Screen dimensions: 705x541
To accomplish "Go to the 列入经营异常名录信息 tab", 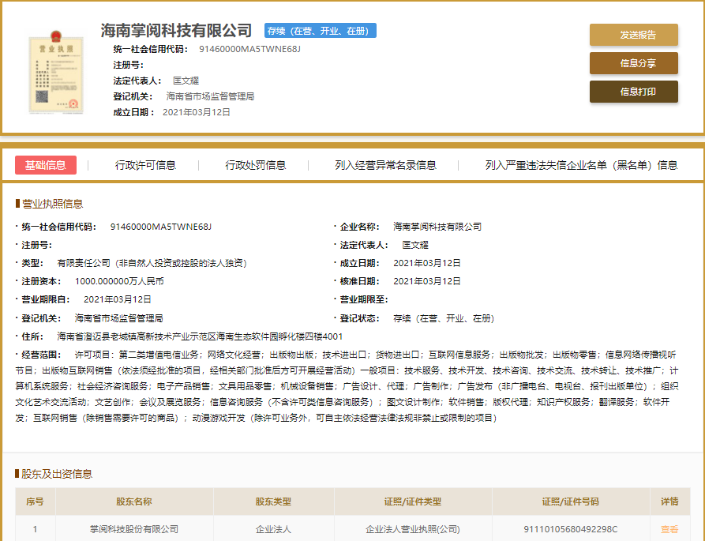I will [385, 165].
